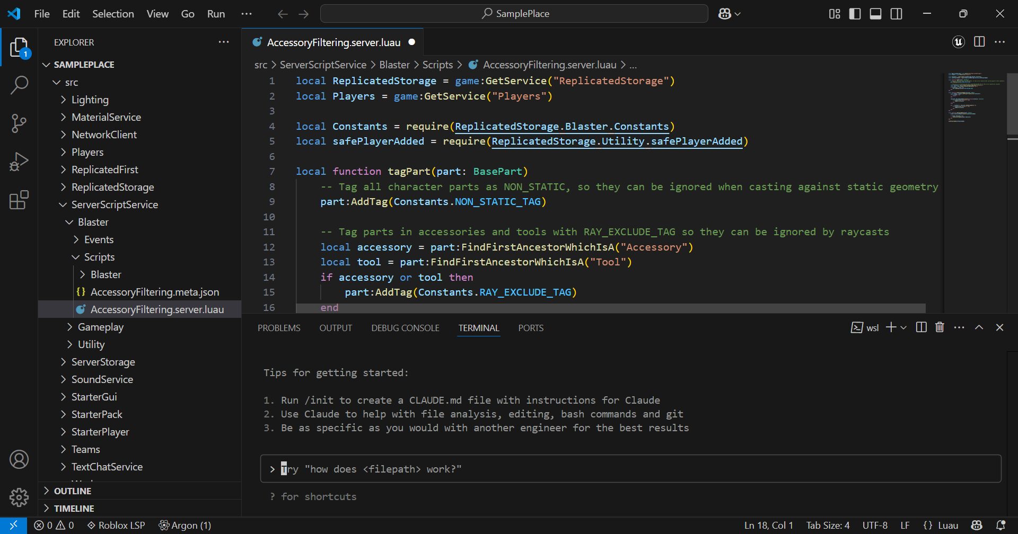Screen dimensions: 1018x534
Task: Open the Run and Debug view
Action: click(x=19, y=162)
